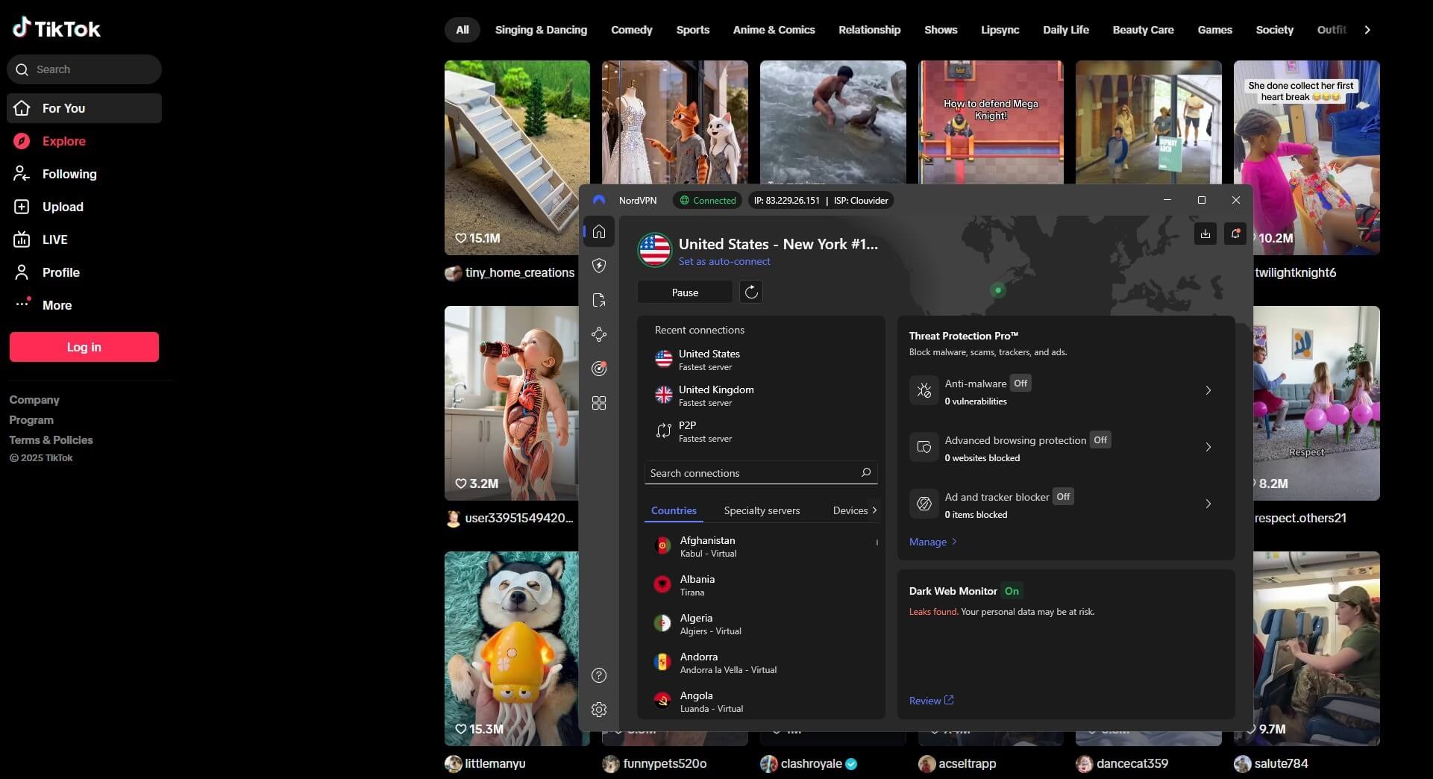This screenshot has width=1433, height=779.
Task: Click TikTok LIVE sidebar icon
Action: point(22,240)
